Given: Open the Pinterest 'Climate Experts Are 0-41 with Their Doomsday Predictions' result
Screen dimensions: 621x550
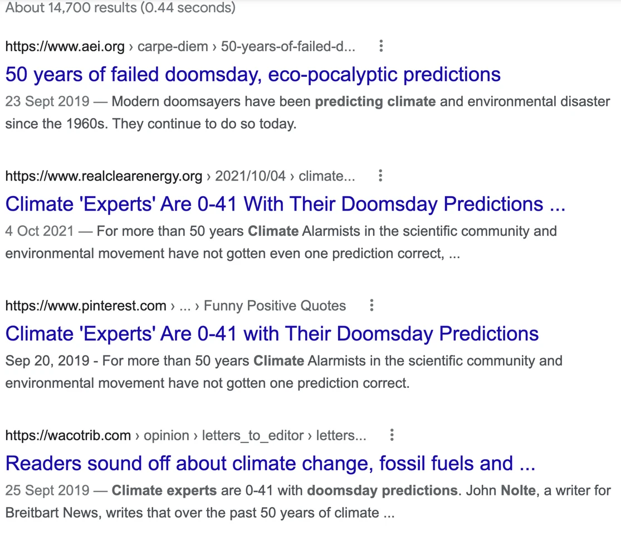Looking at the screenshot, I should (x=272, y=334).
